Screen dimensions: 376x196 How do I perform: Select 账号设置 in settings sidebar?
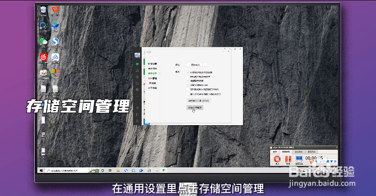click(x=152, y=64)
